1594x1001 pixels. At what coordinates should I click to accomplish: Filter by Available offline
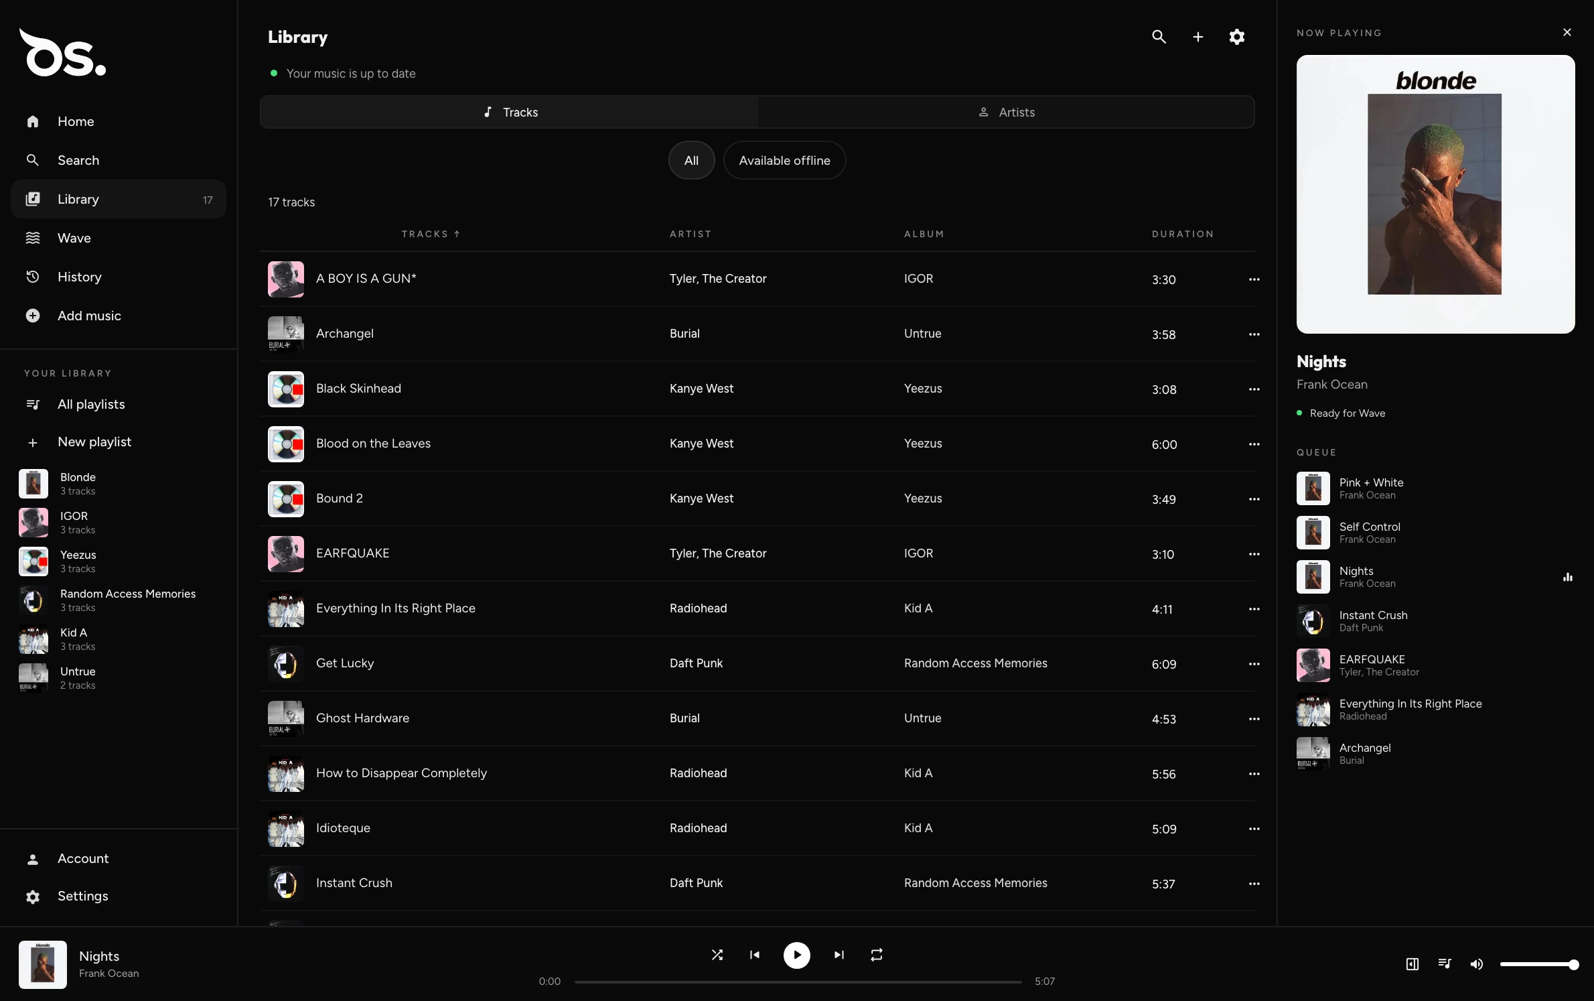click(x=784, y=160)
